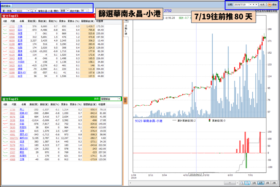Screen dimensions: 280x187
Task: Open stock code link 3443
Action: tap(12, 58)
